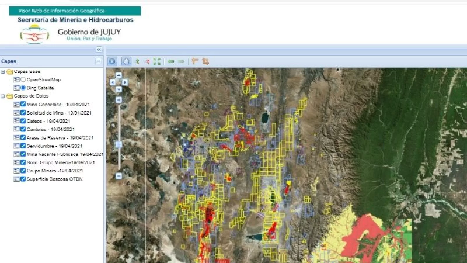467x263 pixels.
Task: Disable the Superficie Boscosa OTBN layer
Action: (23, 179)
